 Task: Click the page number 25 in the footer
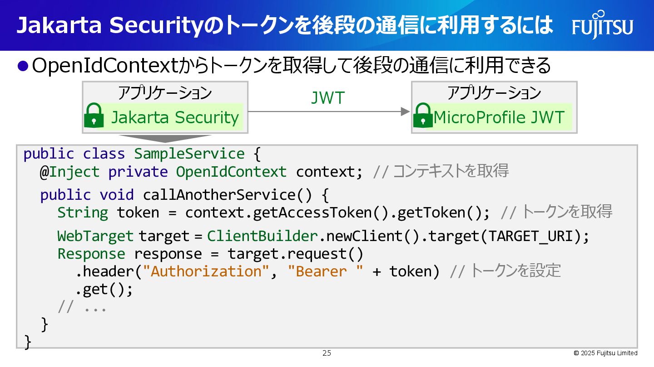327,353
